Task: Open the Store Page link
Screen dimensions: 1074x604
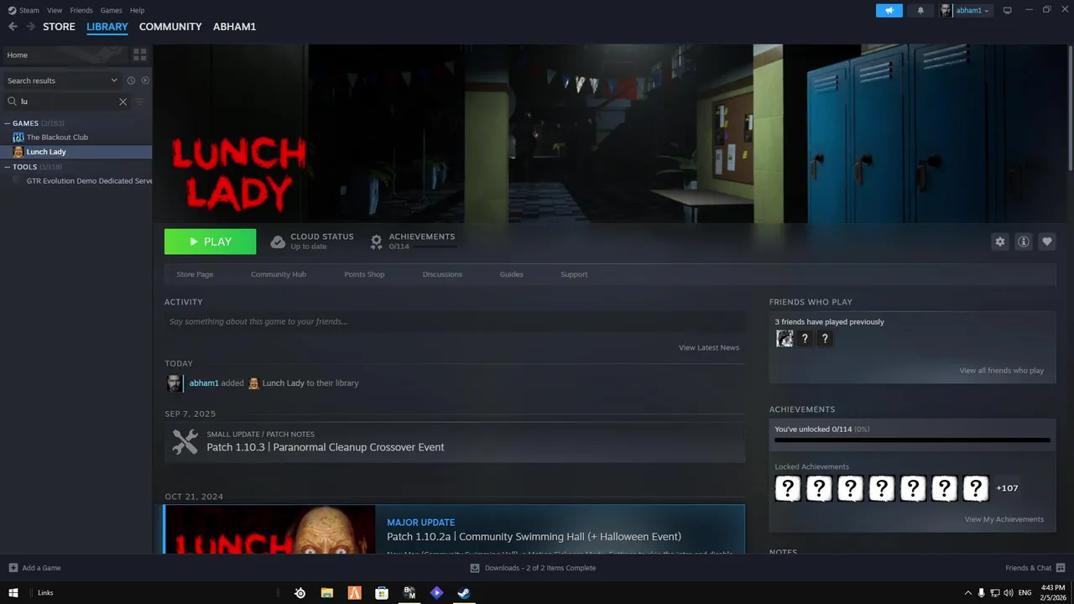Action: pyautogui.click(x=195, y=274)
